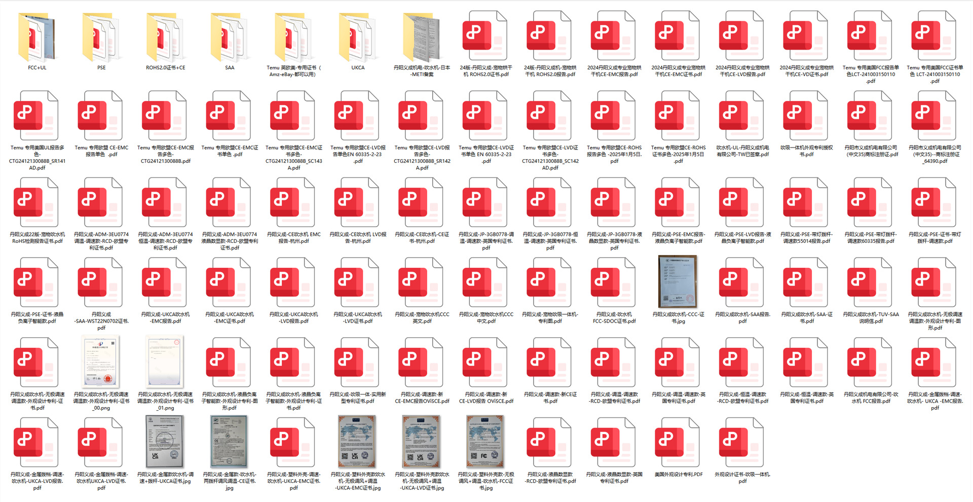Click the 吹吸一体机外观专利授权书 PDF icon
Viewport: 973px width, 502px height.
click(x=806, y=117)
